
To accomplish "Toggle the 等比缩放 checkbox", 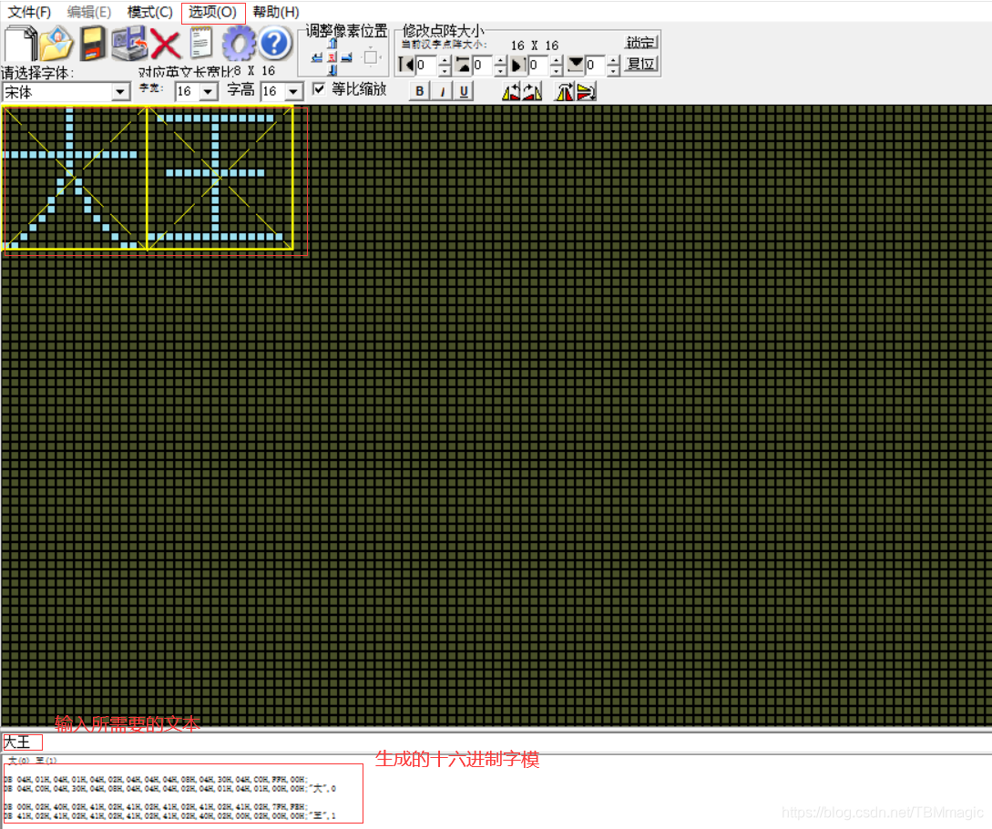I will (x=319, y=88).
